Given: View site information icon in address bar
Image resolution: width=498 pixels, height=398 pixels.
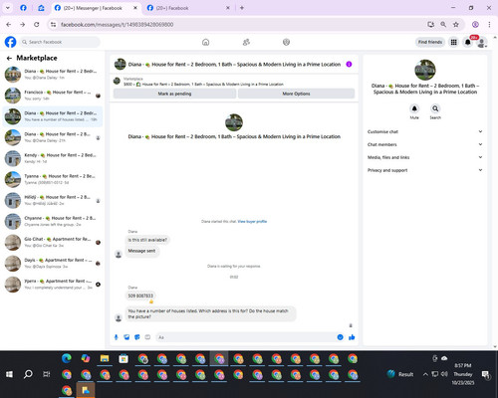Looking at the screenshot, I should (53, 24).
